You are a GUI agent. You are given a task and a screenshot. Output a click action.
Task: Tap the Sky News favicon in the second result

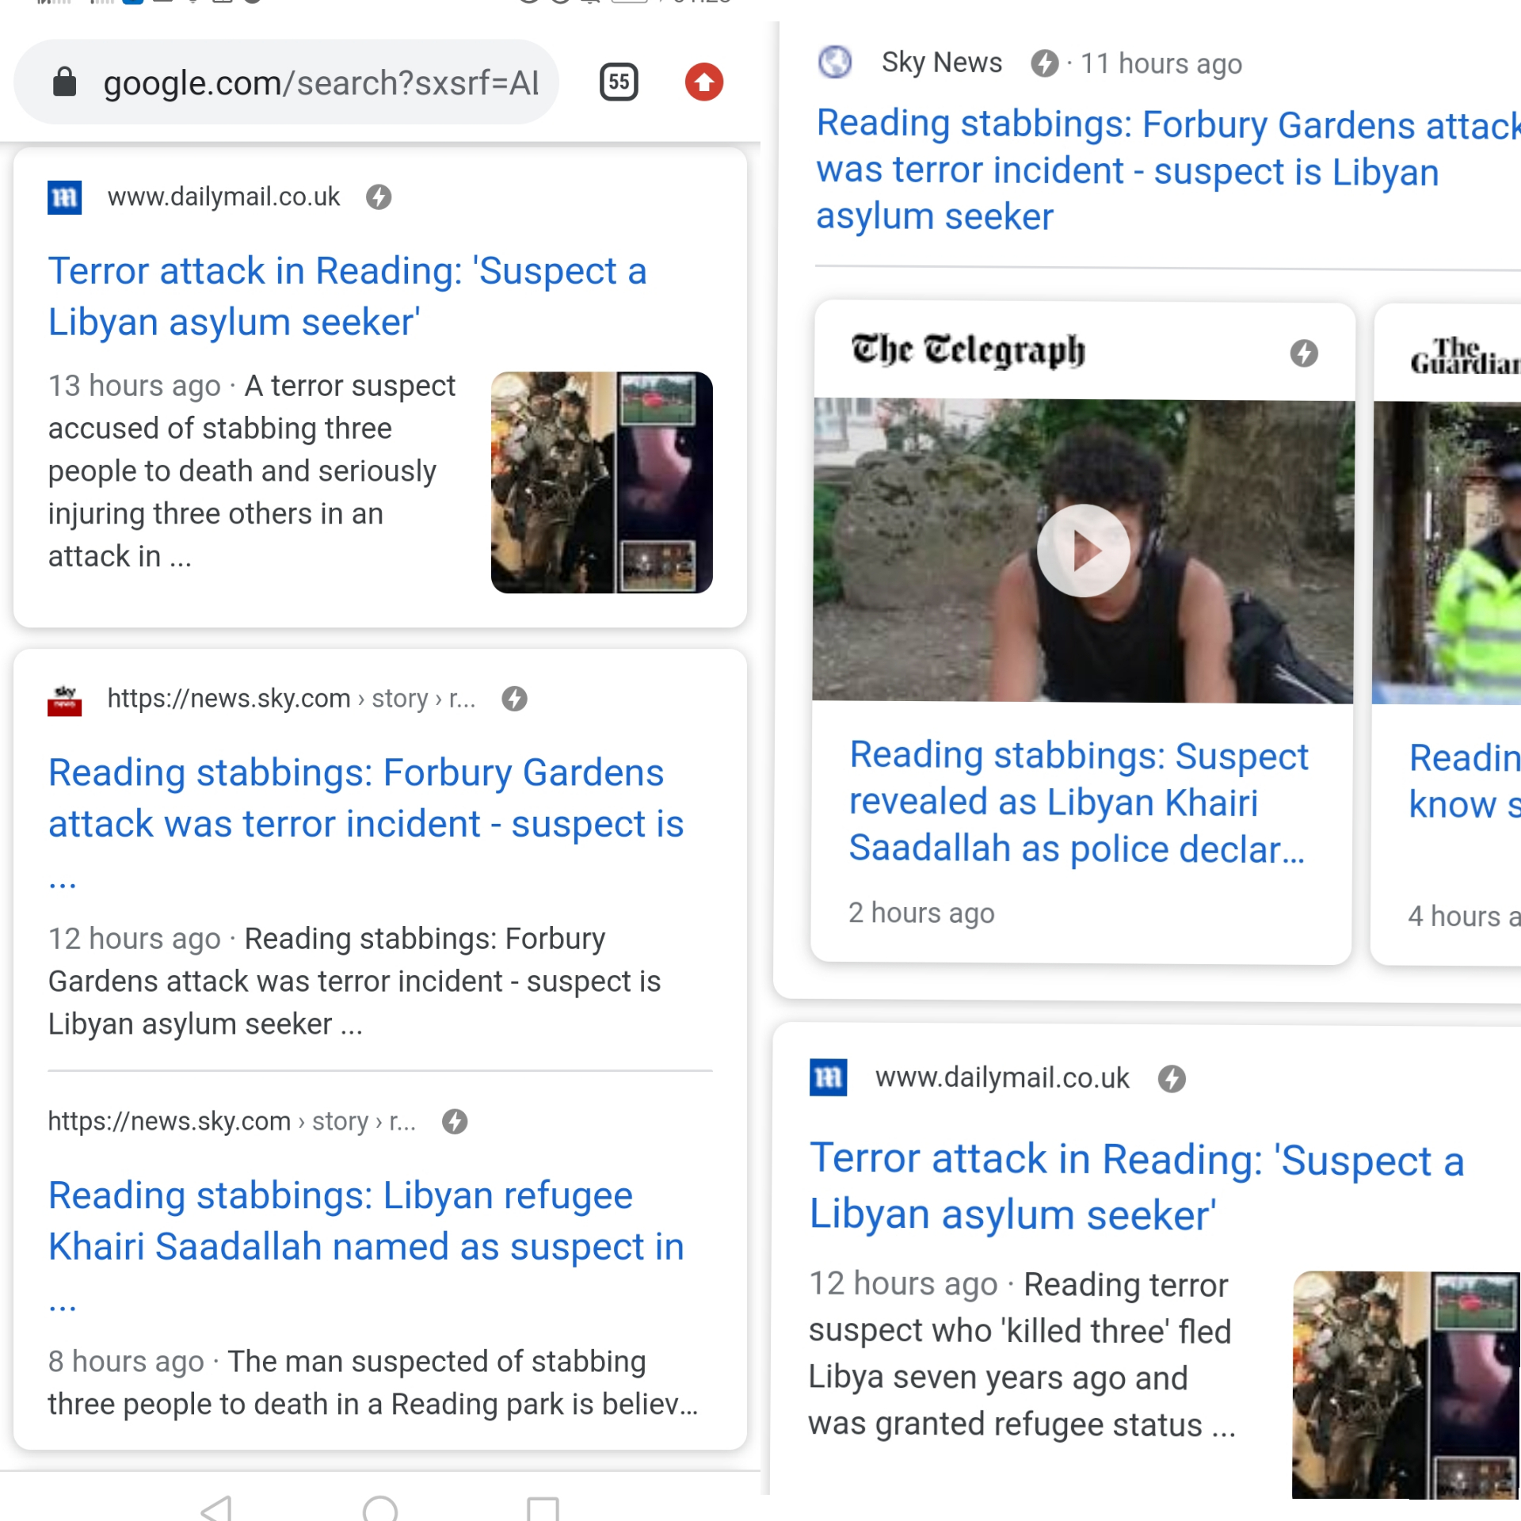point(64,699)
